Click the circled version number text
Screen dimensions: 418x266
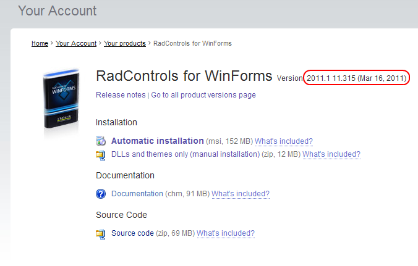tap(357, 78)
